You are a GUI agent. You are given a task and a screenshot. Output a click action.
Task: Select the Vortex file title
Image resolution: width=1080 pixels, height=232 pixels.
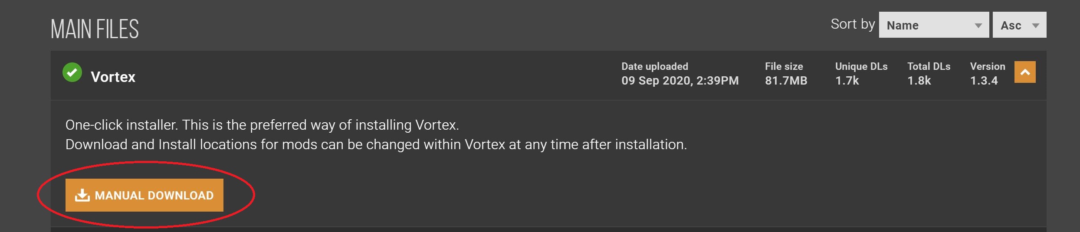point(113,77)
